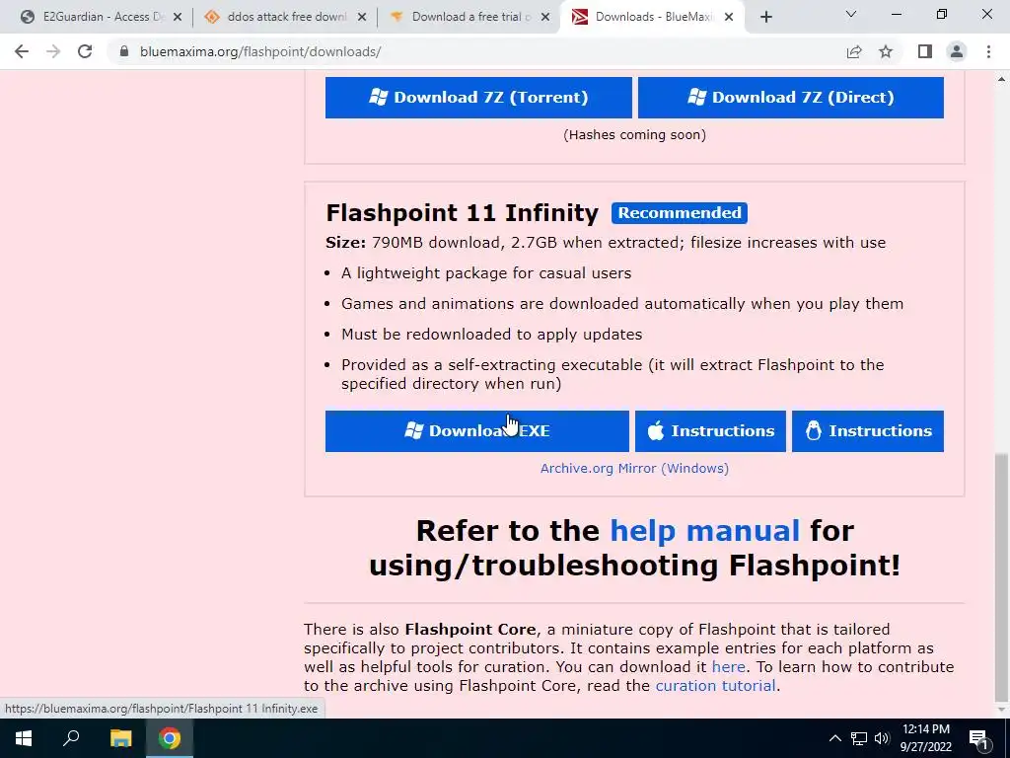The width and height of the screenshot is (1010, 758).
Task: Click the '(Hashes coming soon)' text
Action: [x=634, y=134]
